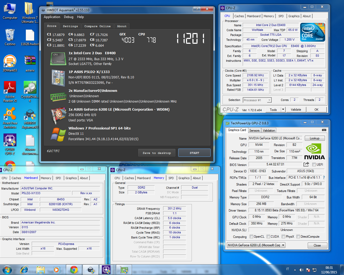The height and width of the screenshot is (275, 344).
Task: Open the Tools dropdown arrow in CPU-Z
Action: coord(283,110)
